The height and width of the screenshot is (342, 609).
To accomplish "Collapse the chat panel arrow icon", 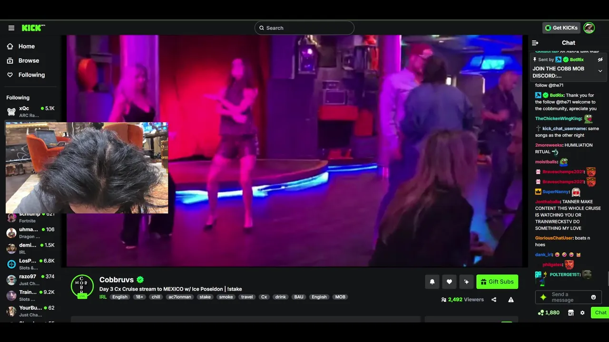I will point(535,43).
